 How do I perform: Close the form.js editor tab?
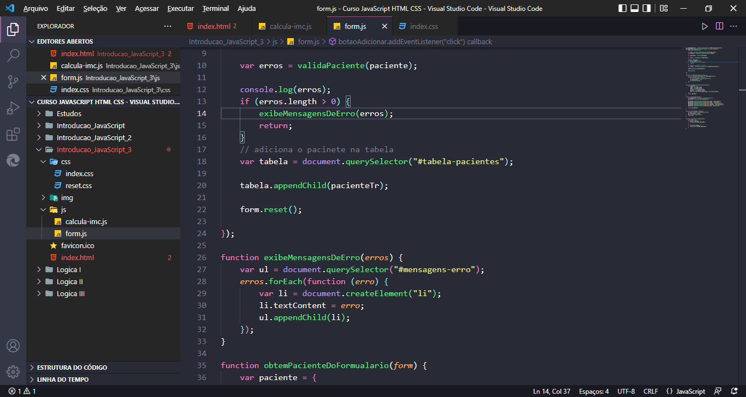point(384,26)
